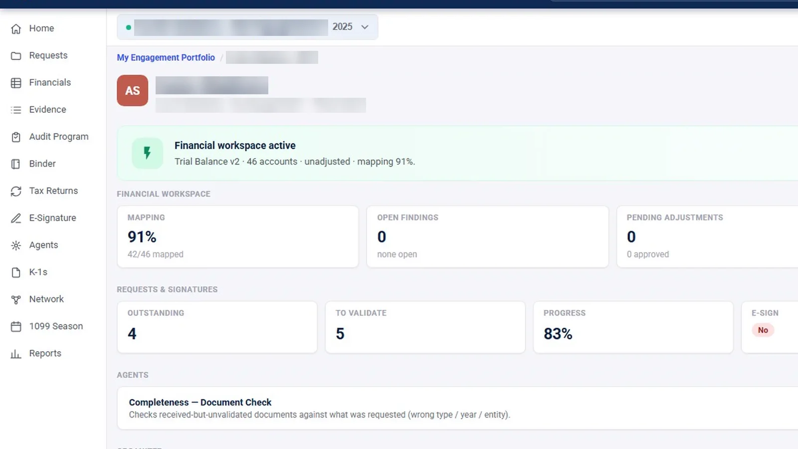Image resolution: width=798 pixels, height=449 pixels.
Task: Click the '0 approved' text
Action: (648, 254)
